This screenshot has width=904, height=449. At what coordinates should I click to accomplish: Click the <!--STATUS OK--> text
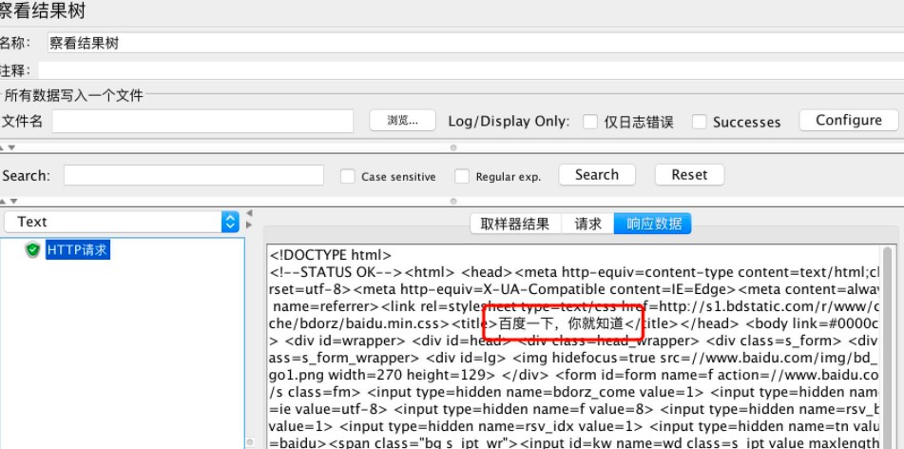pos(337,272)
